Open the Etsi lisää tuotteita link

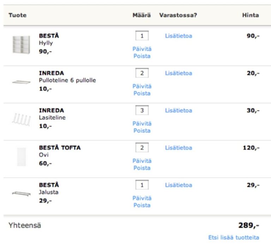pos(234,237)
